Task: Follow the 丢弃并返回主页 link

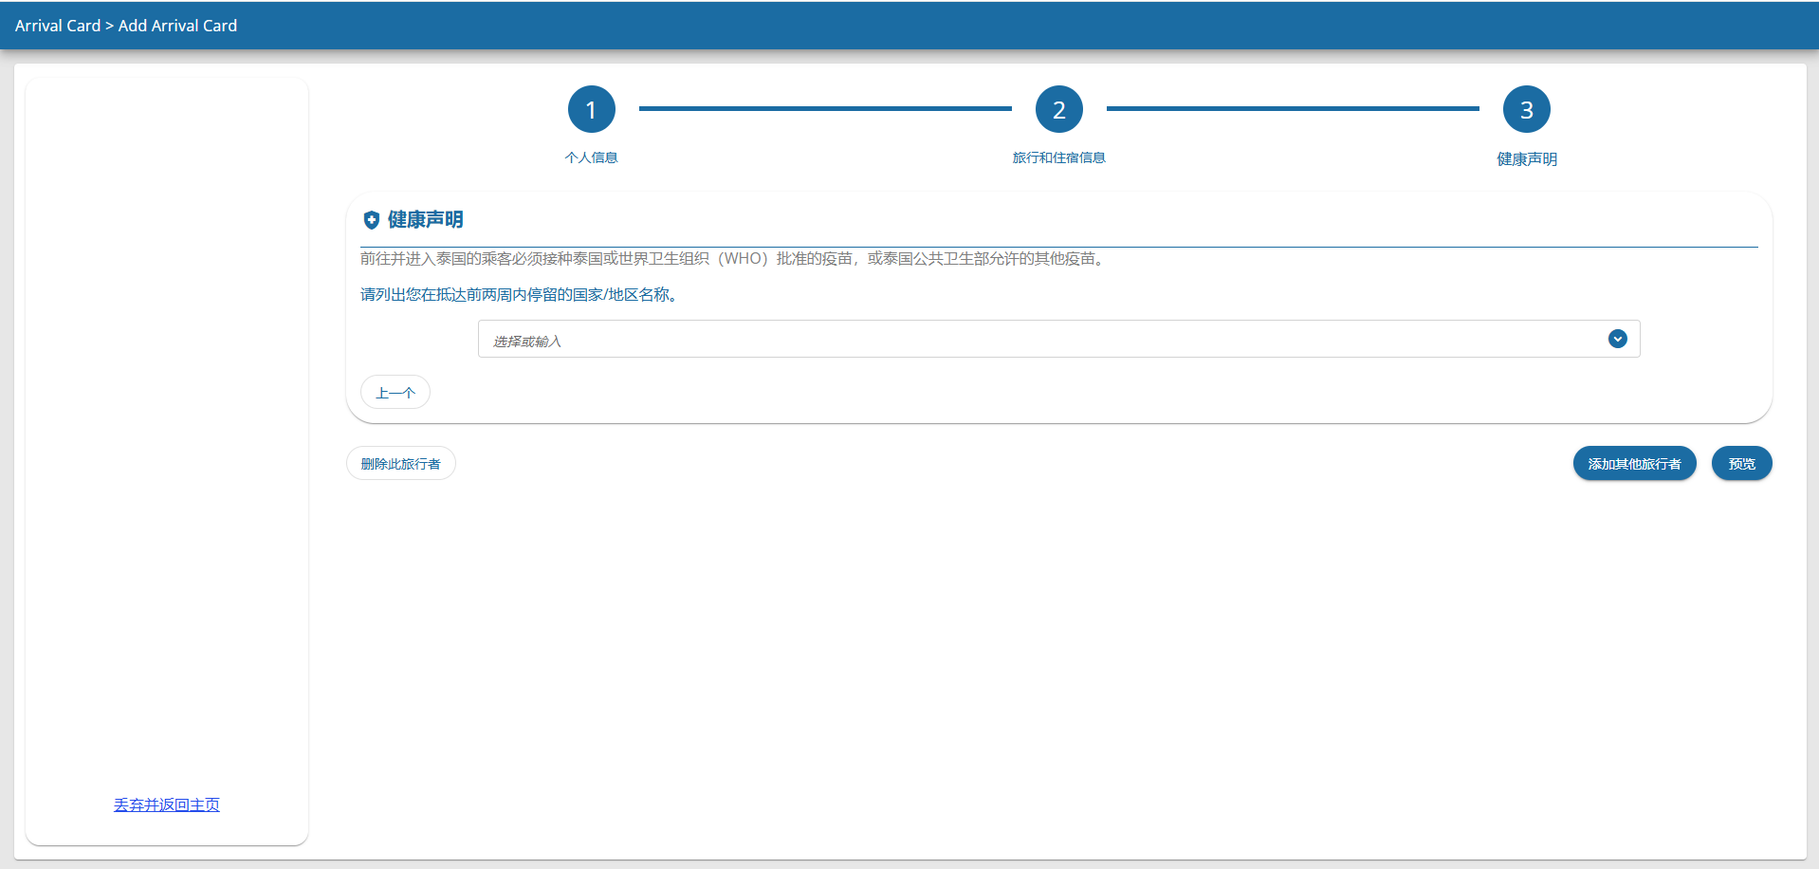Action: 167,804
